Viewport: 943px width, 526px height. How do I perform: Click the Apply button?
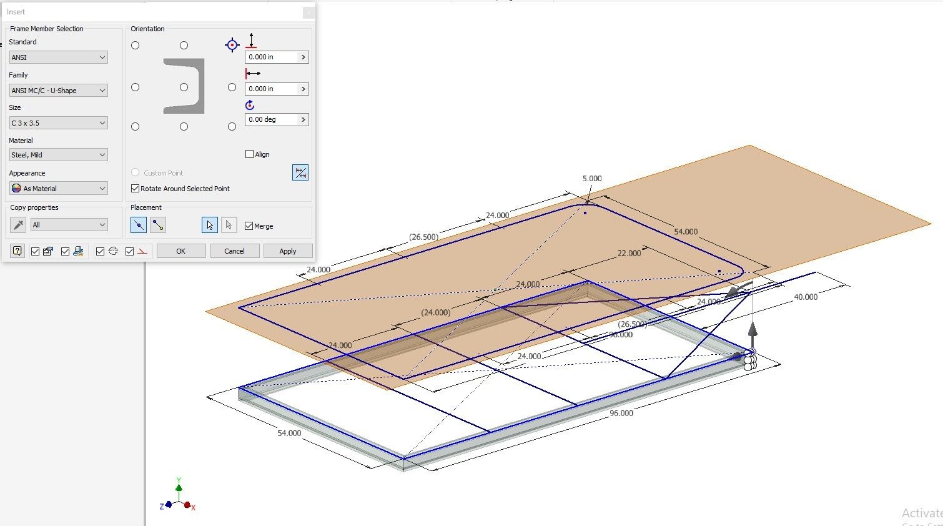coord(288,251)
